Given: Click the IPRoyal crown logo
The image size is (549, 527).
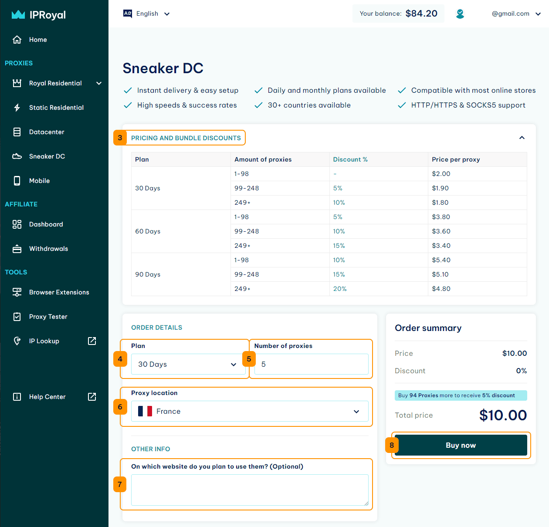Looking at the screenshot, I should [x=18, y=15].
